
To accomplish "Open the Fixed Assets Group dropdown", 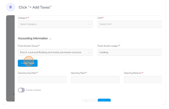I will pyautogui.click(x=55, y=52).
